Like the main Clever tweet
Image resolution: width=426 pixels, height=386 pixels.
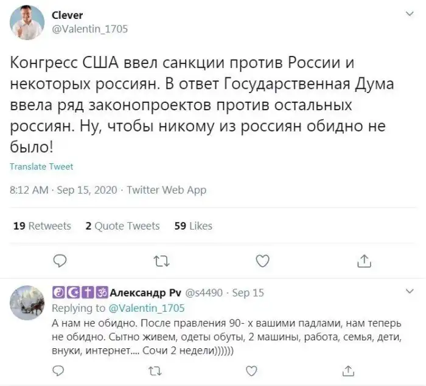point(262,261)
